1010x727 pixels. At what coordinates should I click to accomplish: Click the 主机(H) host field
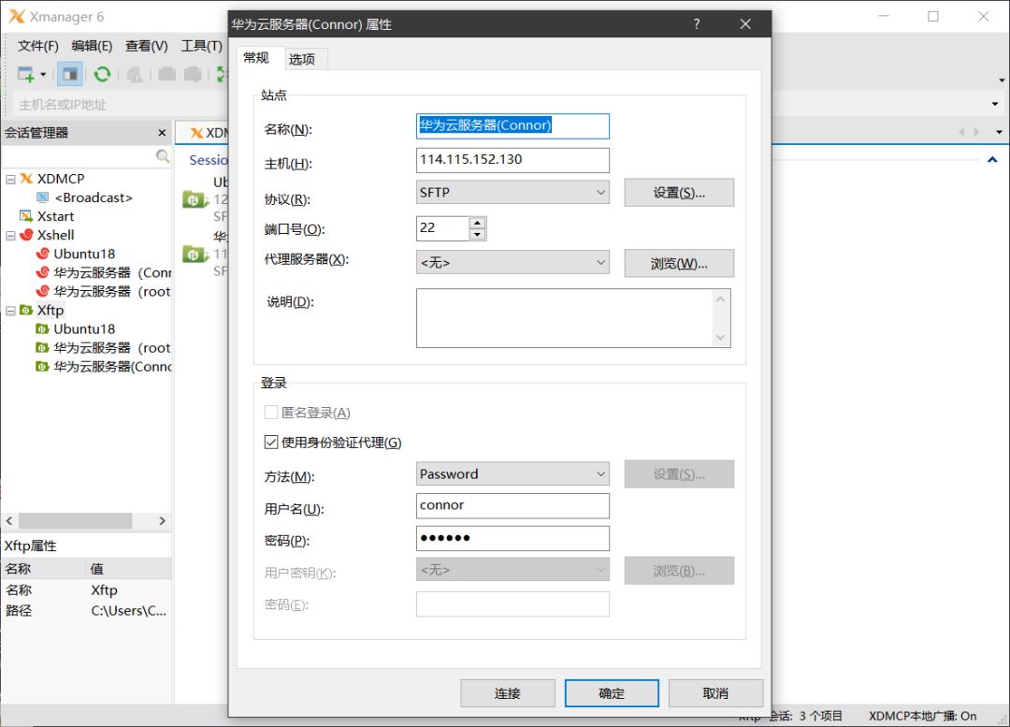click(x=512, y=160)
